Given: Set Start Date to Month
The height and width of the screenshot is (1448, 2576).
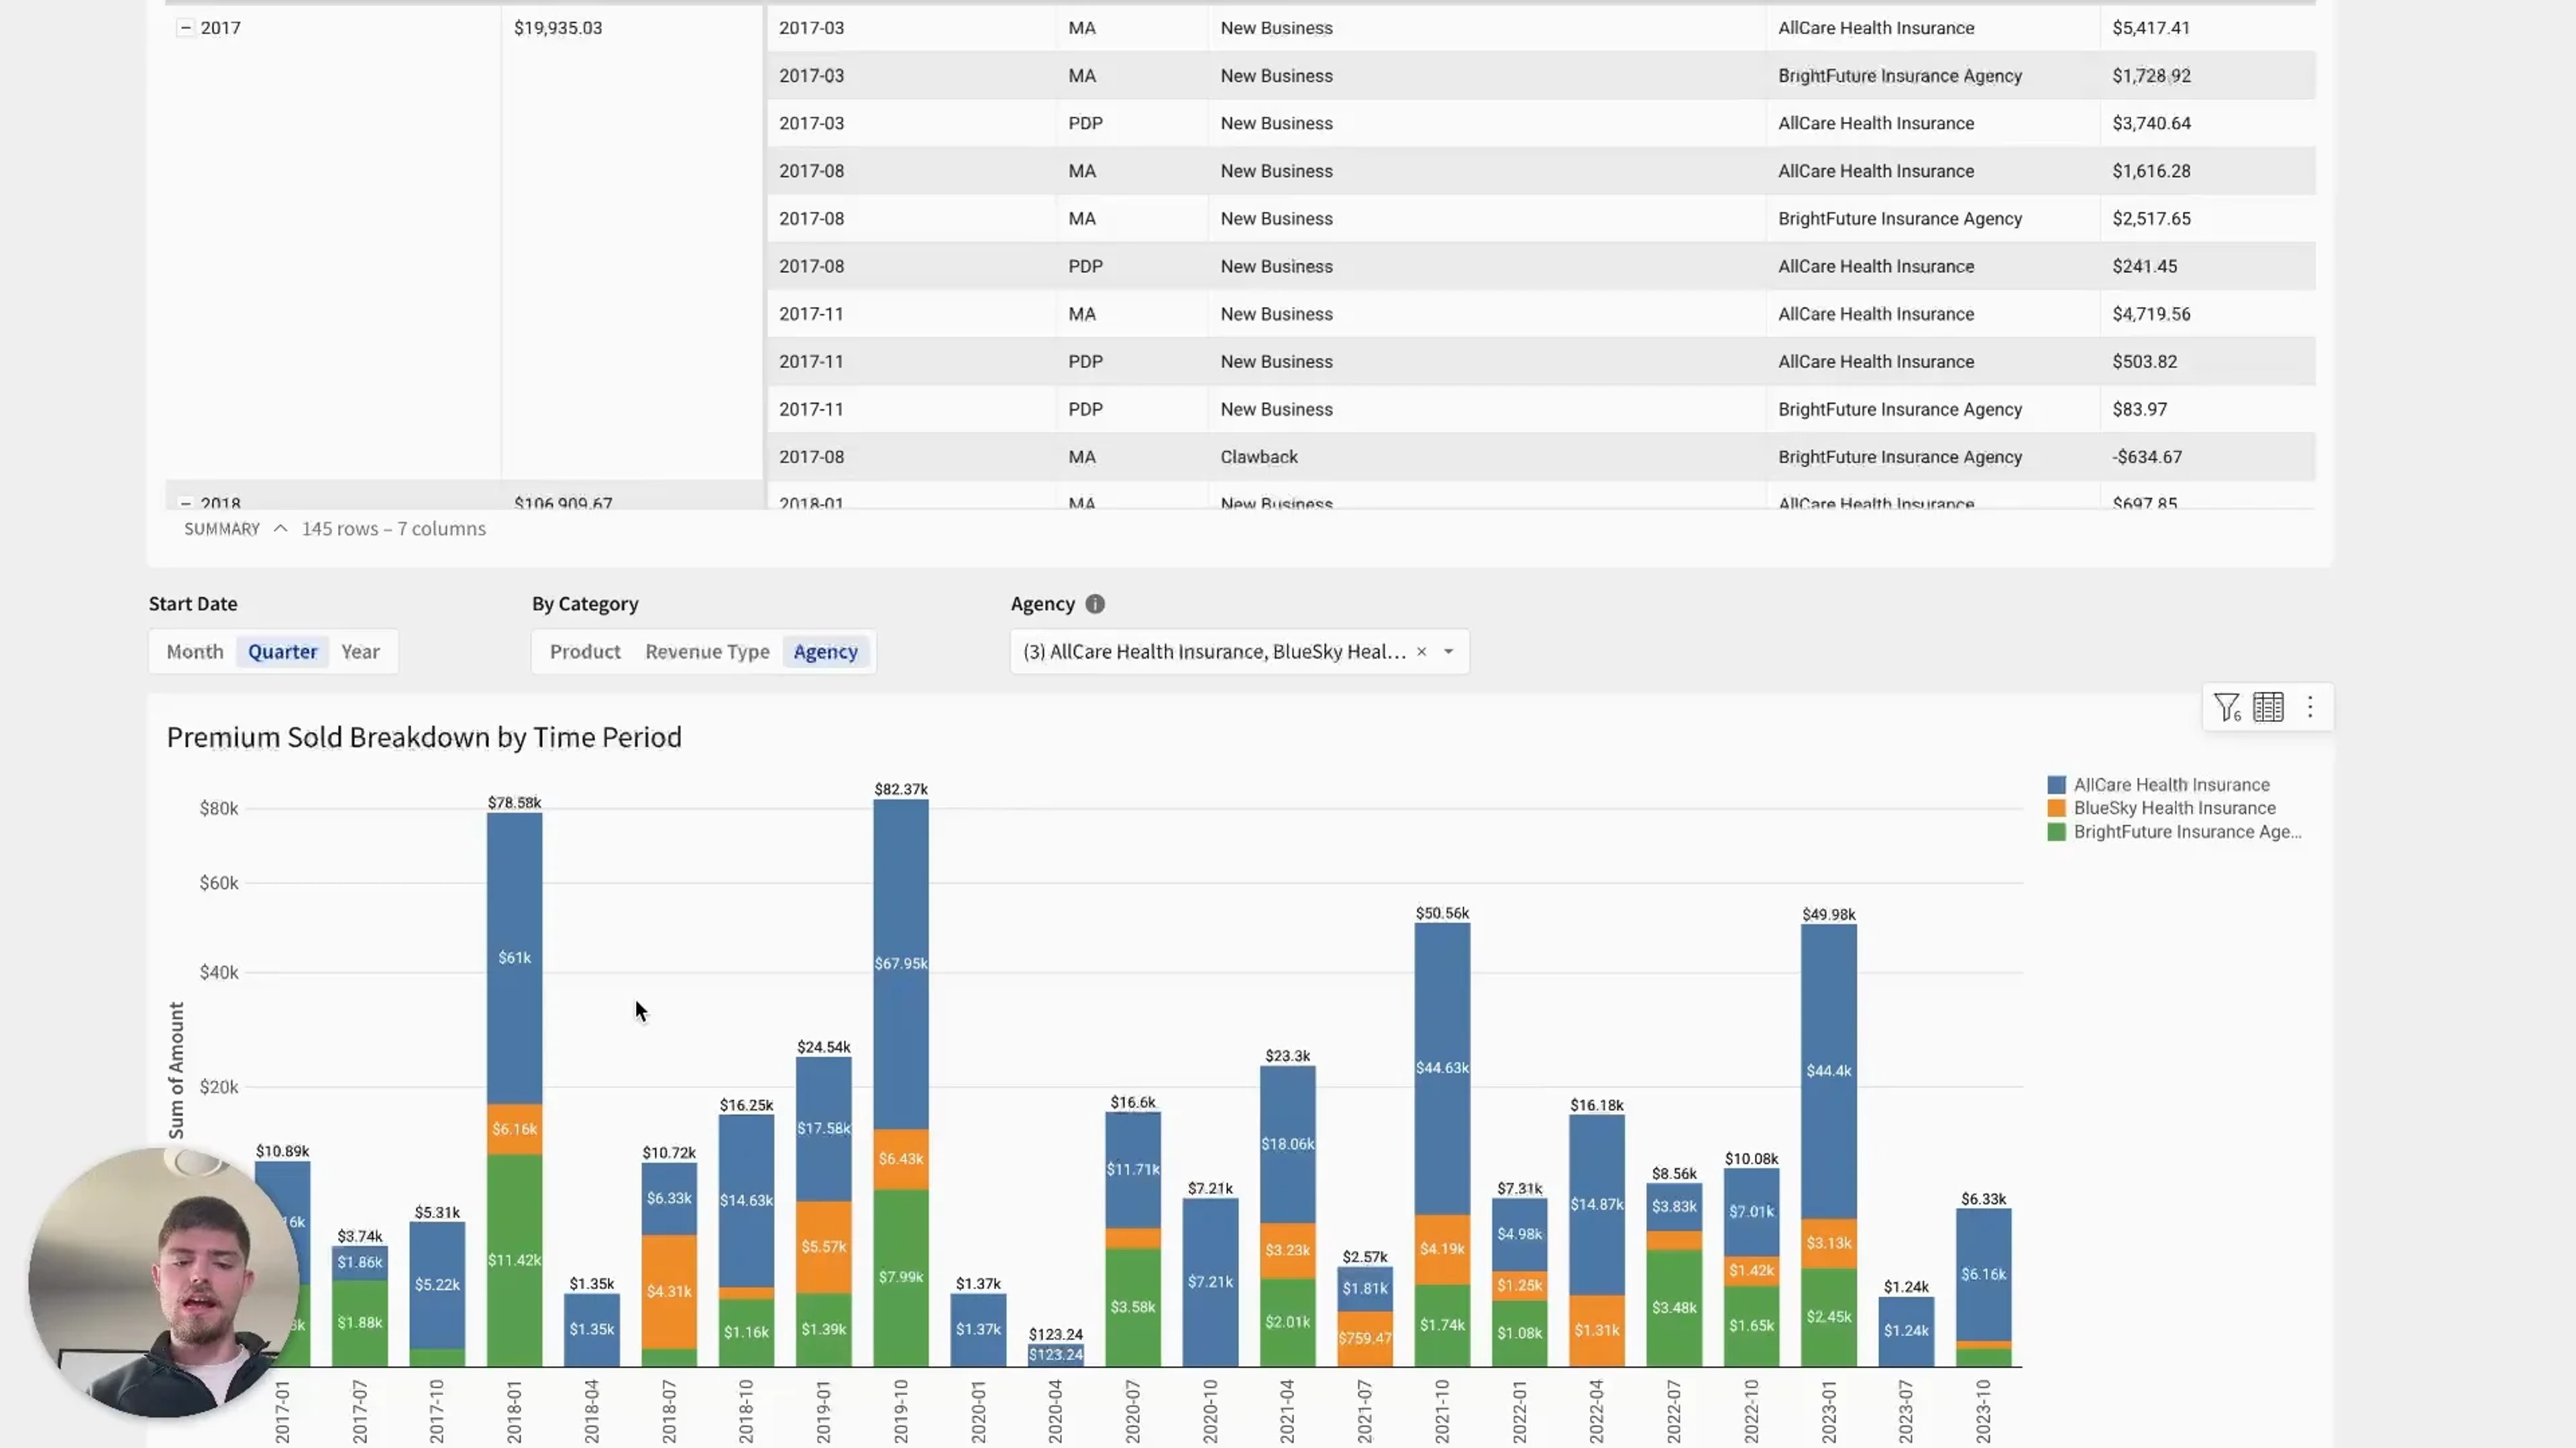Looking at the screenshot, I should [x=195, y=652].
